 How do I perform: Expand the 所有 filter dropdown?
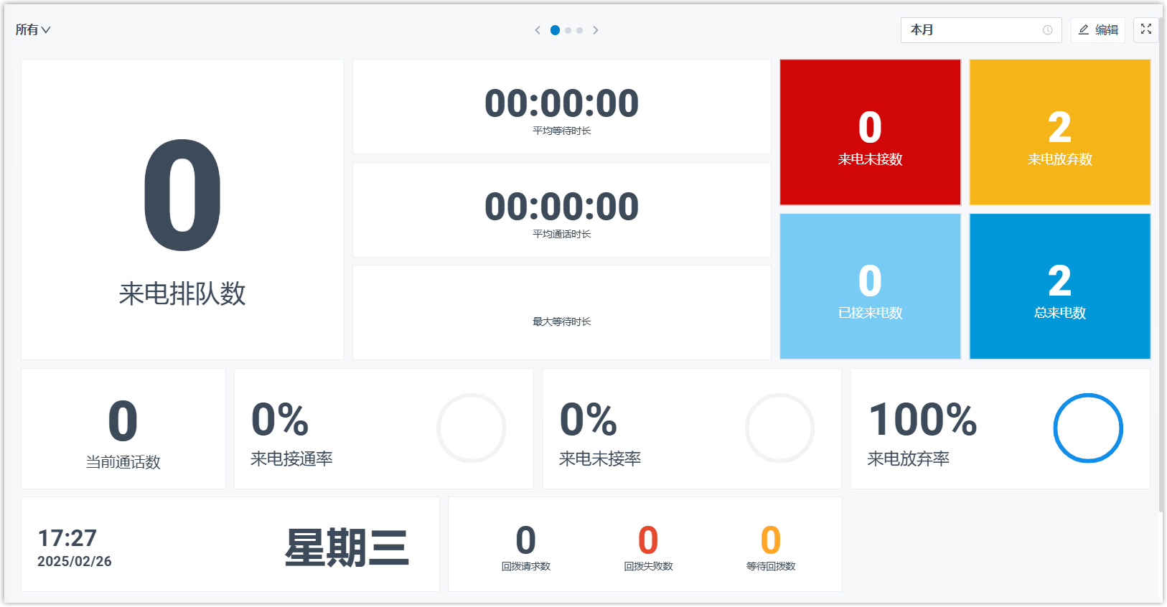(32, 30)
